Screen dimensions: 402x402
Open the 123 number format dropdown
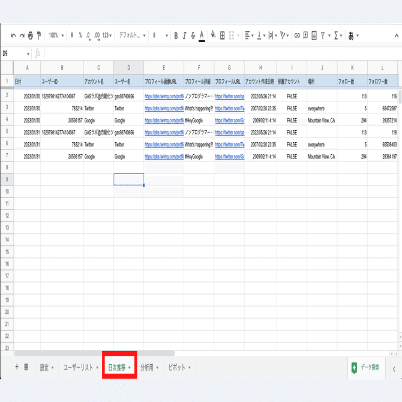(107, 35)
